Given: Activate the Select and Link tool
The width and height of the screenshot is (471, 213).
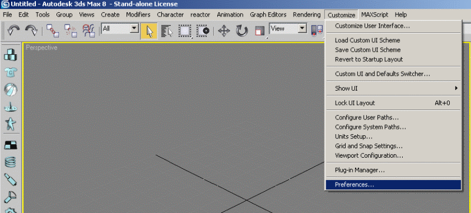Looking at the screenshot, I should [x=53, y=31].
